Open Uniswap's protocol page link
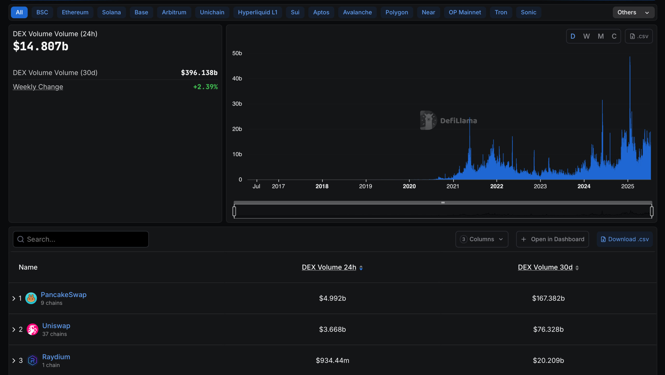The width and height of the screenshot is (665, 375). click(56, 326)
